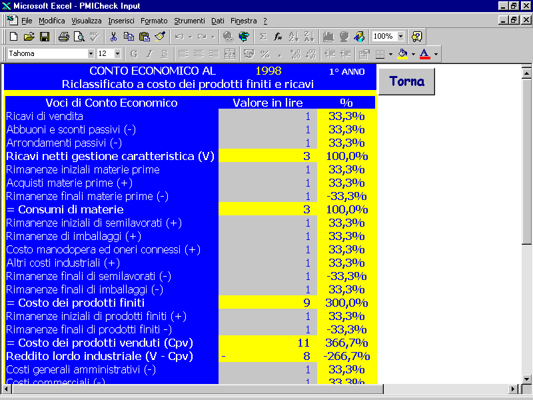Open the Dati menu

tap(218, 21)
